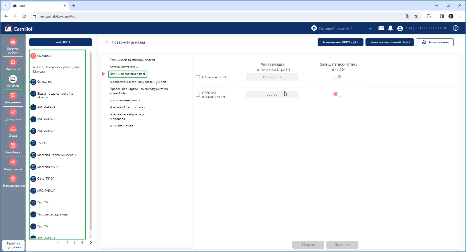The height and width of the screenshot is (252, 466).
Task: Check the Обрати всі ПРРО checkbox
Action: [198, 77]
